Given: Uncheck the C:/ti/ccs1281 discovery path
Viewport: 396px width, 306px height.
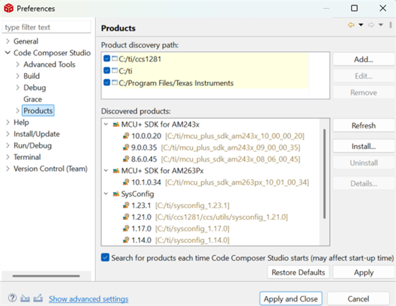Looking at the screenshot, I should click(x=107, y=59).
